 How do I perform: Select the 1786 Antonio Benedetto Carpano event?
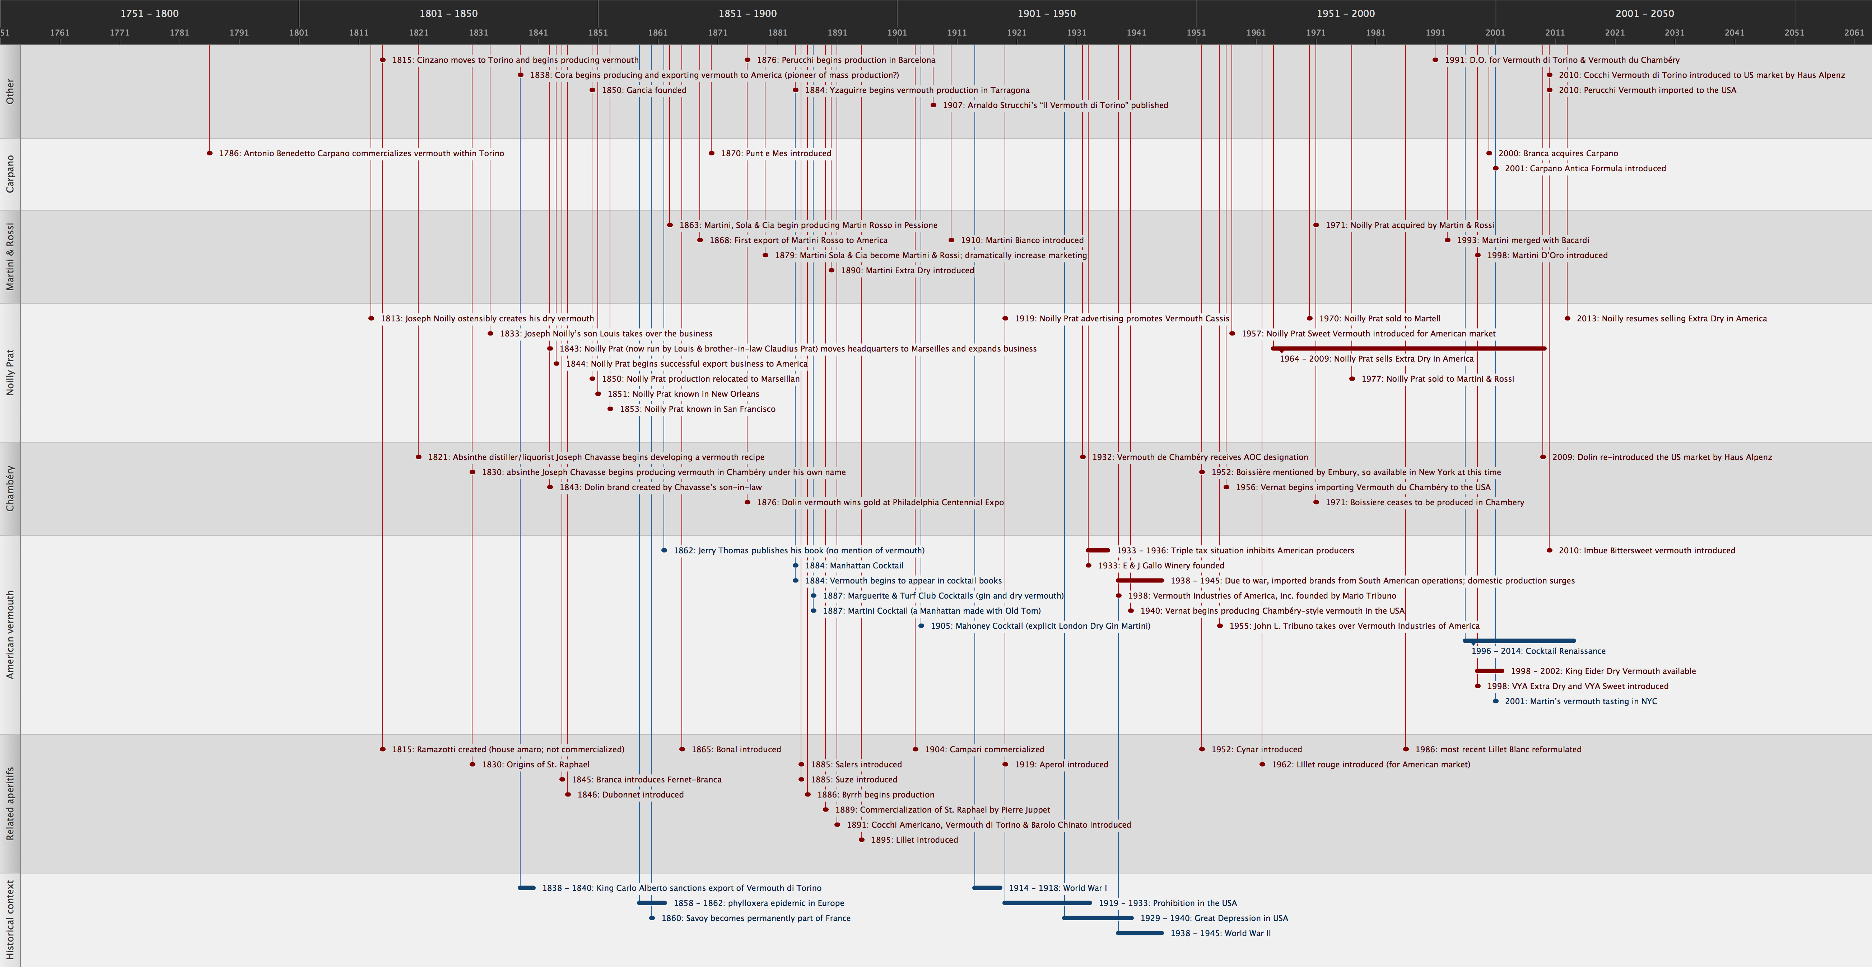(361, 153)
